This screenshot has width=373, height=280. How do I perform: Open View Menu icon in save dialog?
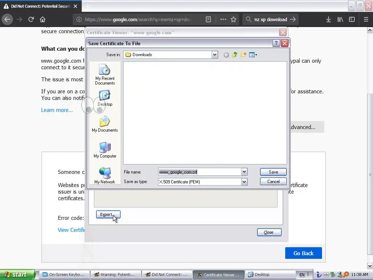[253, 55]
